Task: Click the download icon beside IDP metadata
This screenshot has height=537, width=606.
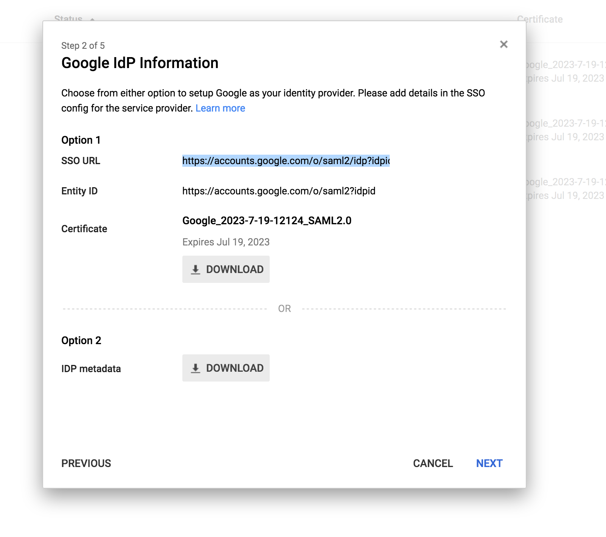Action: (x=196, y=368)
